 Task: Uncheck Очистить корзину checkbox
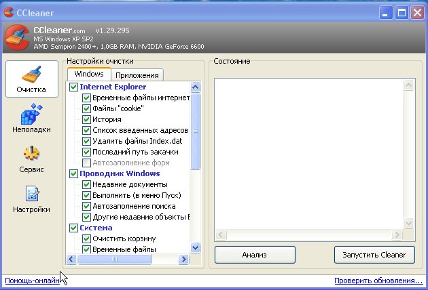coord(86,239)
